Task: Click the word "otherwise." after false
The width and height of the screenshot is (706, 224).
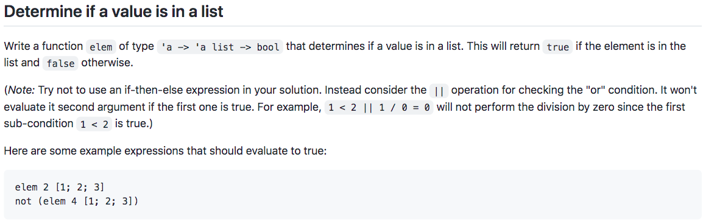Action: [x=108, y=63]
